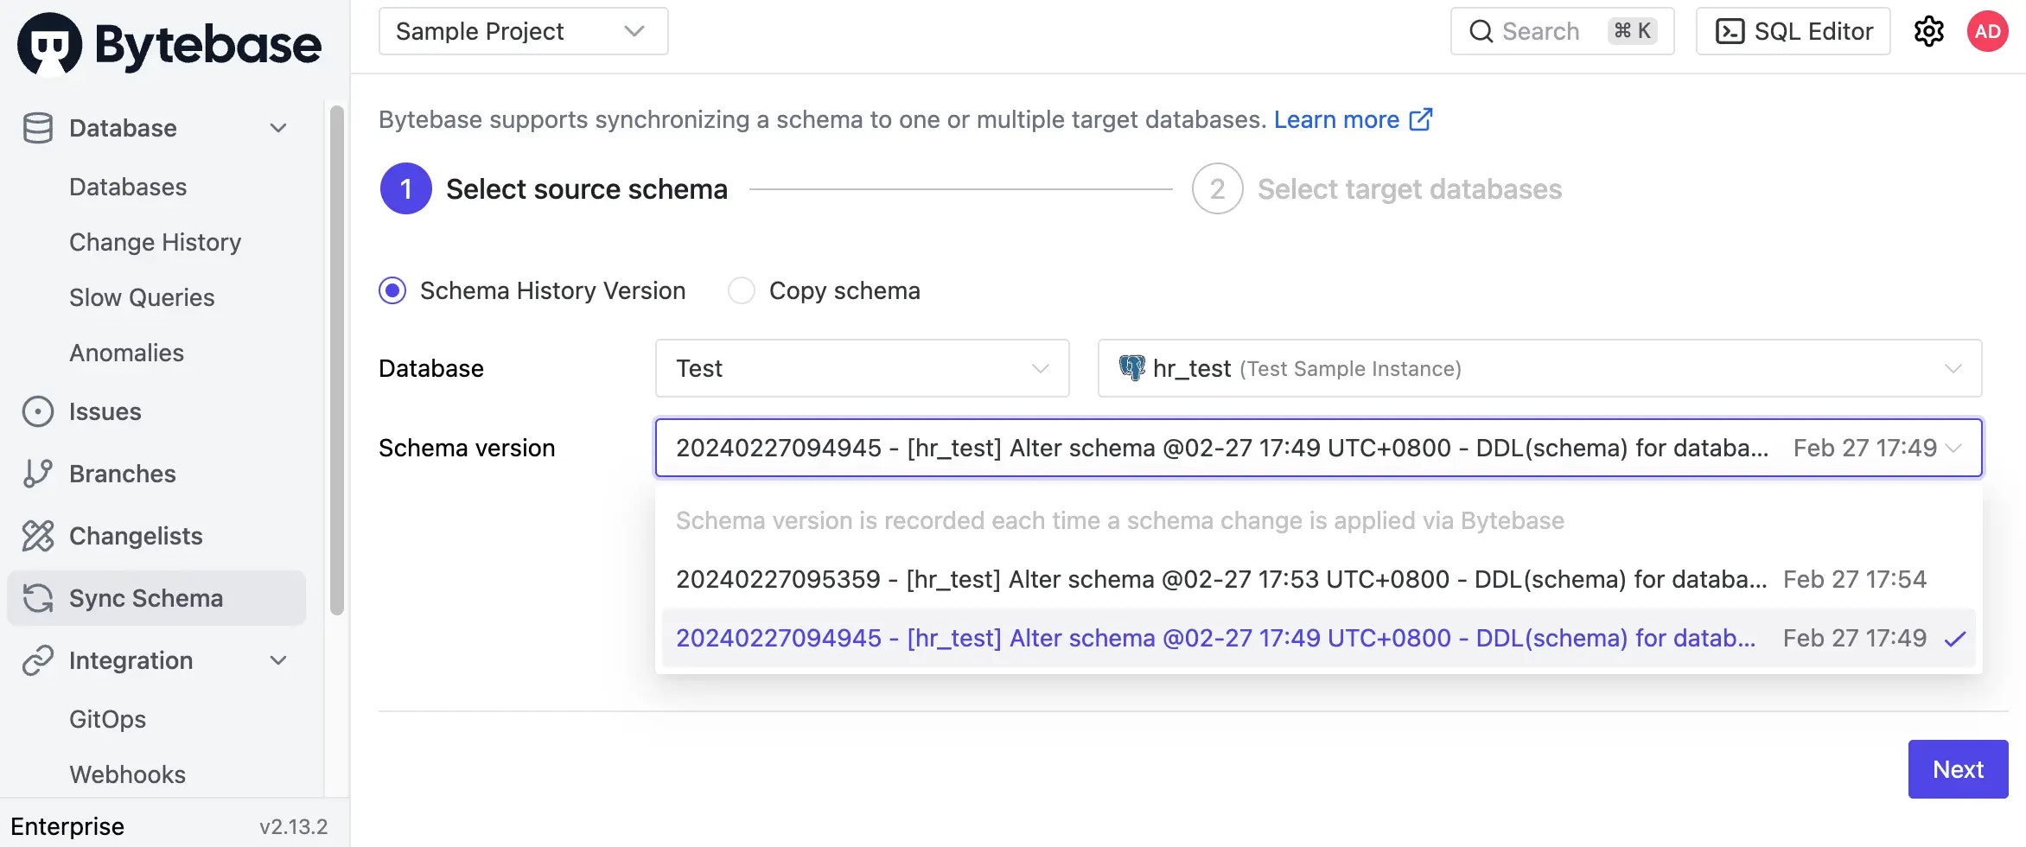Expand the Test database dropdown
The height and width of the screenshot is (847, 2026).
point(862,368)
